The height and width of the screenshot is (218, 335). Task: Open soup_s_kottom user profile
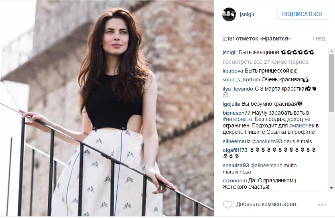pos(241,80)
